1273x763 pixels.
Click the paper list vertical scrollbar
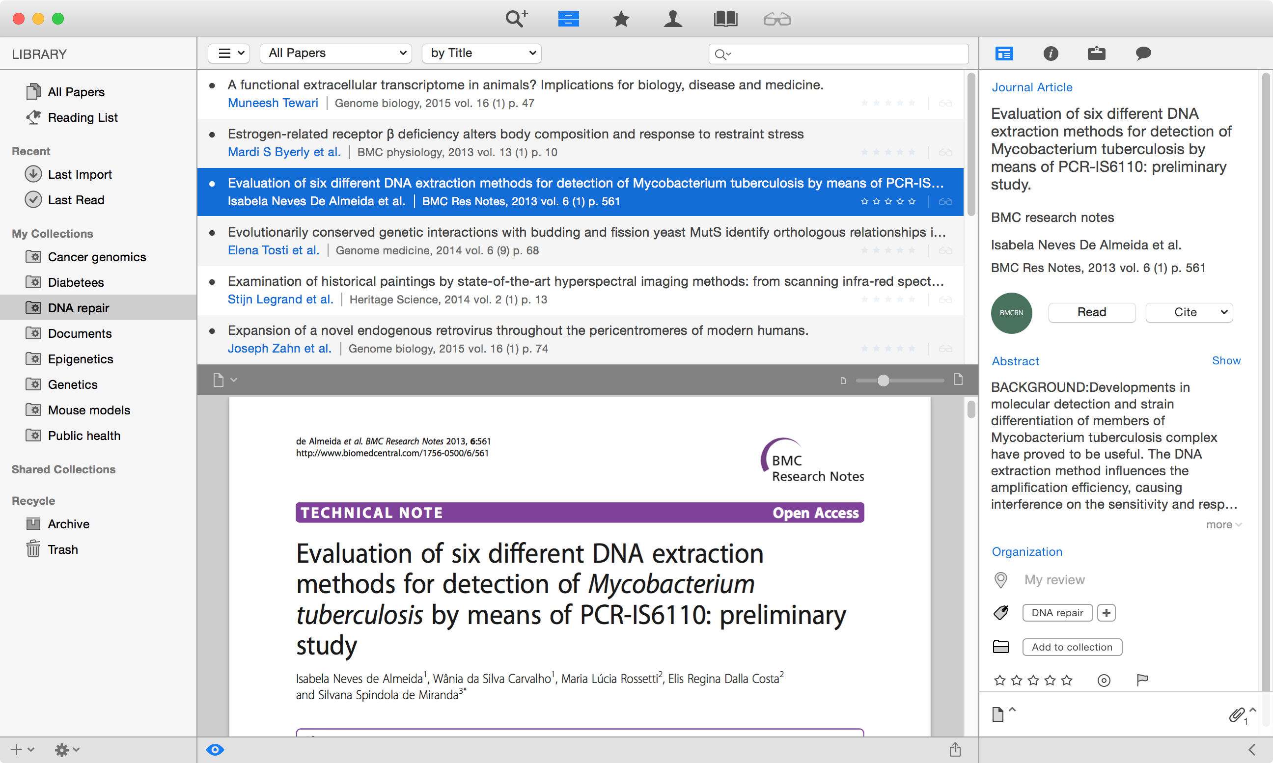pyautogui.click(x=970, y=145)
